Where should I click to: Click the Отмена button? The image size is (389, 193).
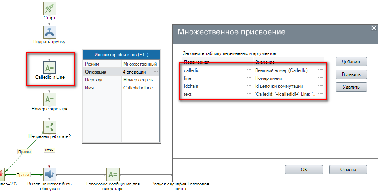349,170
